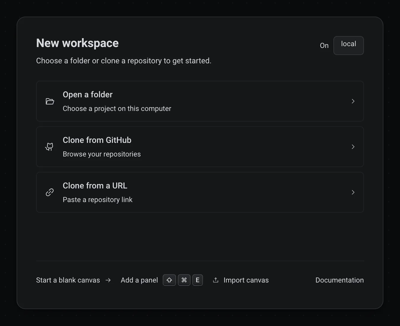
Task: Click Add a panel
Action: (x=139, y=280)
